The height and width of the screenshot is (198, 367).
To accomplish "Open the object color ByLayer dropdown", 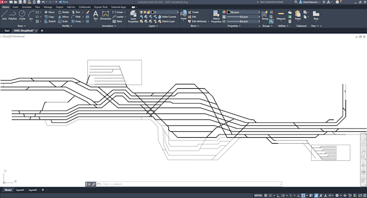I will coord(243,12).
